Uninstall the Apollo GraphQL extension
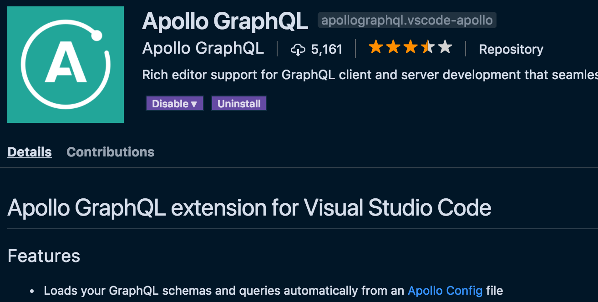The width and height of the screenshot is (598, 302). tap(238, 103)
